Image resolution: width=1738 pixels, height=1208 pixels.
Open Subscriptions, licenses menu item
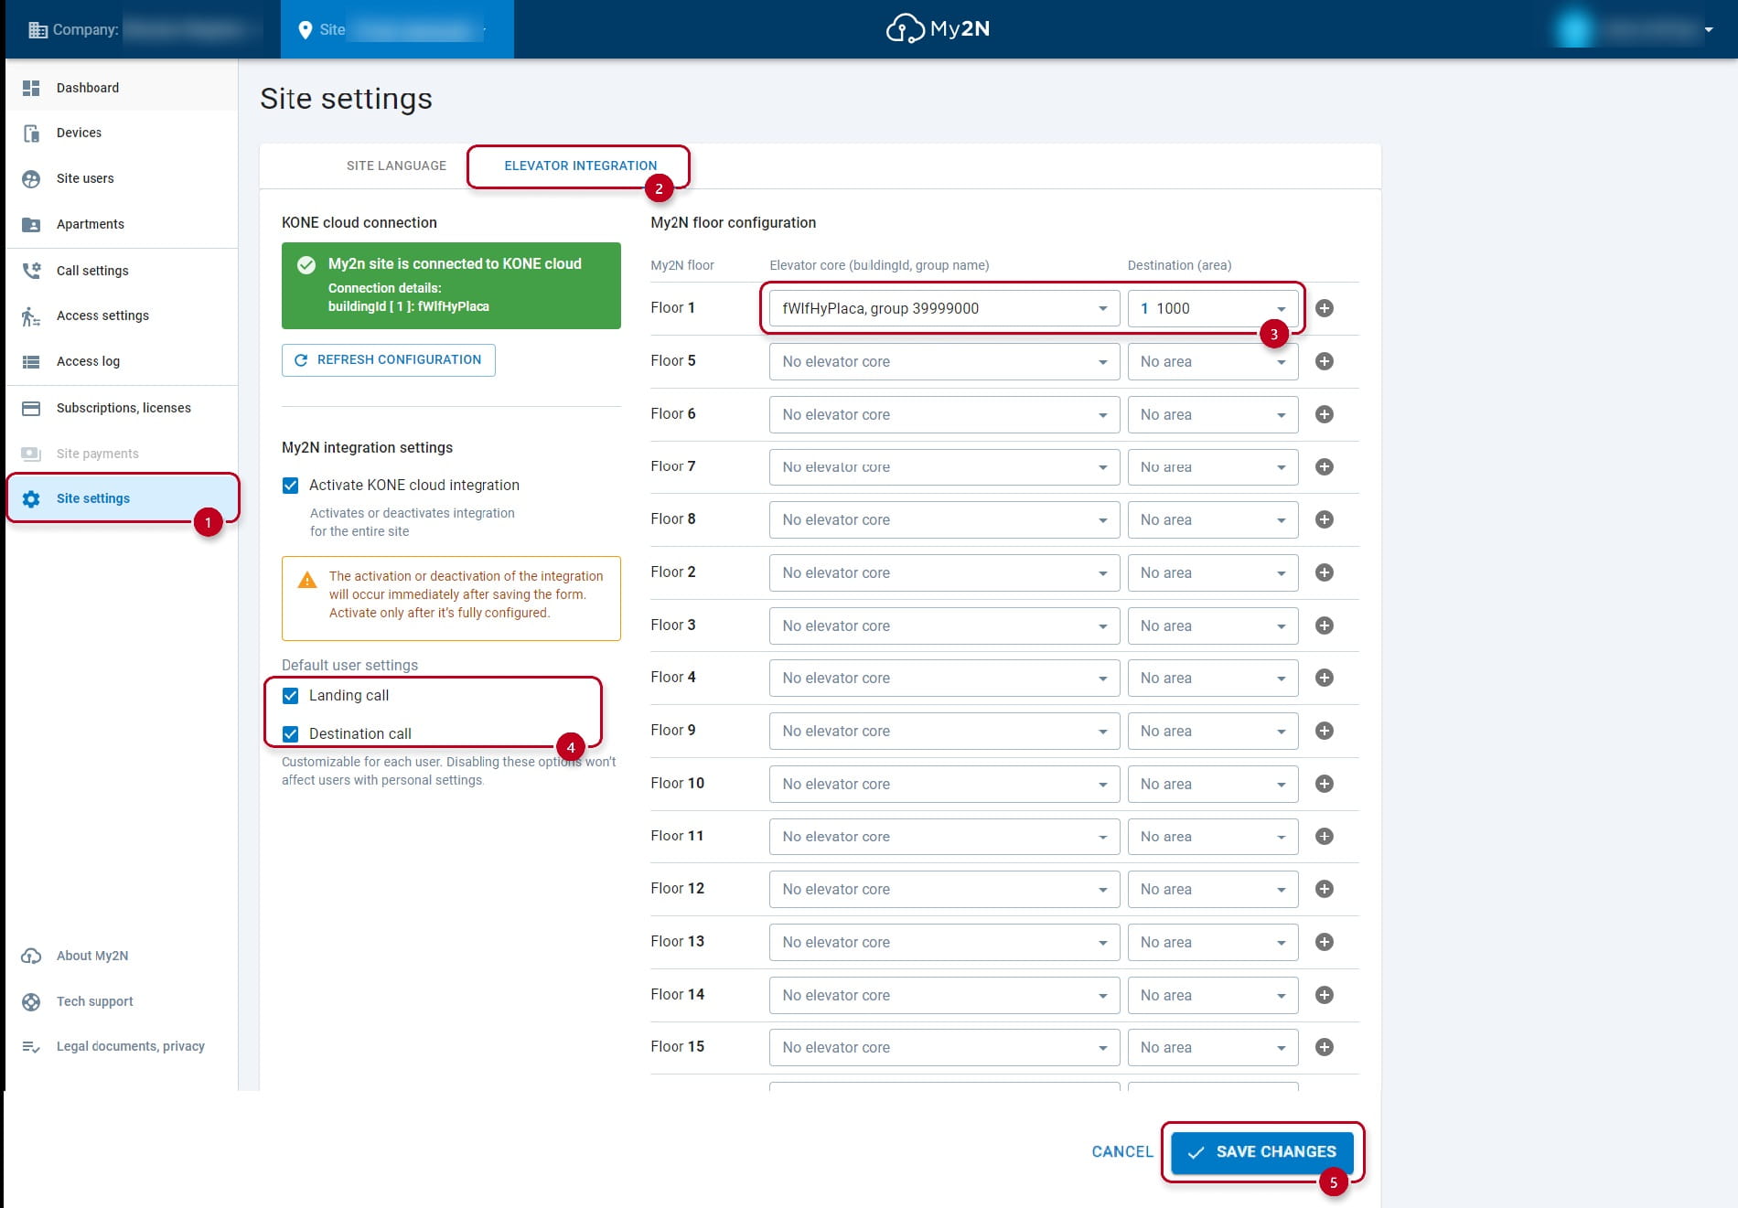tap(122, 408)
